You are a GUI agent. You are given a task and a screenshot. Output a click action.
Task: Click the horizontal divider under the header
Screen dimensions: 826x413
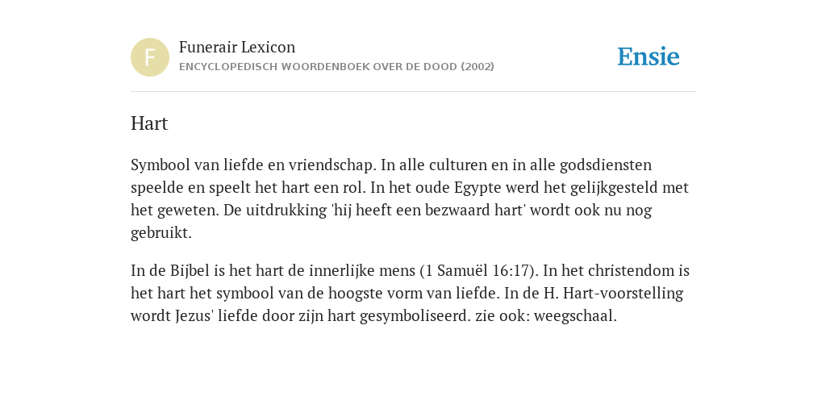pos(413,92)
